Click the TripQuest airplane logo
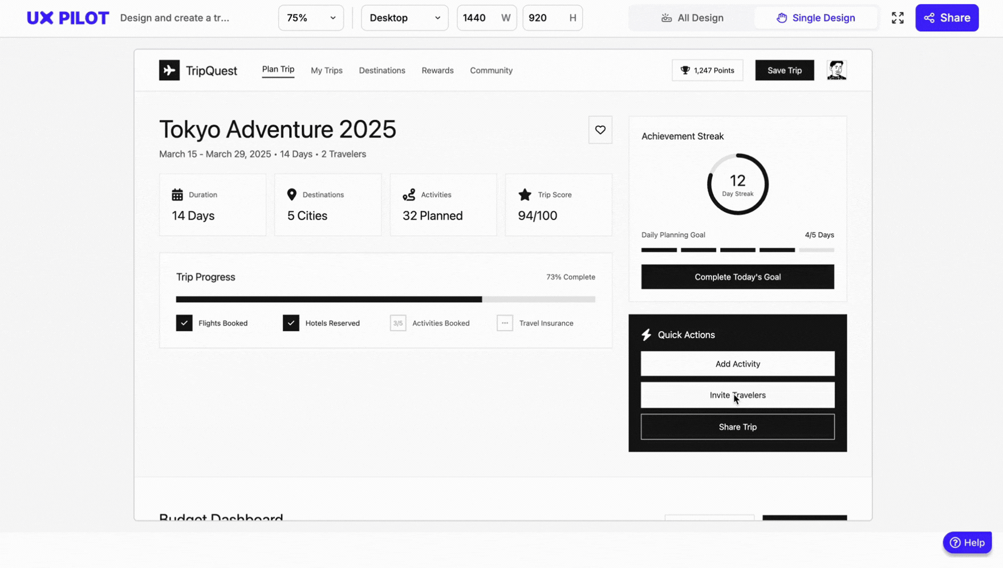 (x=169, y=70)
